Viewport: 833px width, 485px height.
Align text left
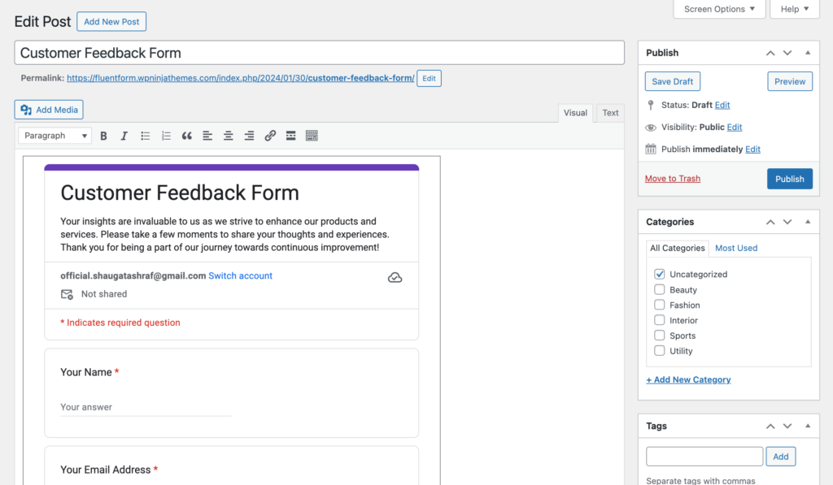[207, 136]
